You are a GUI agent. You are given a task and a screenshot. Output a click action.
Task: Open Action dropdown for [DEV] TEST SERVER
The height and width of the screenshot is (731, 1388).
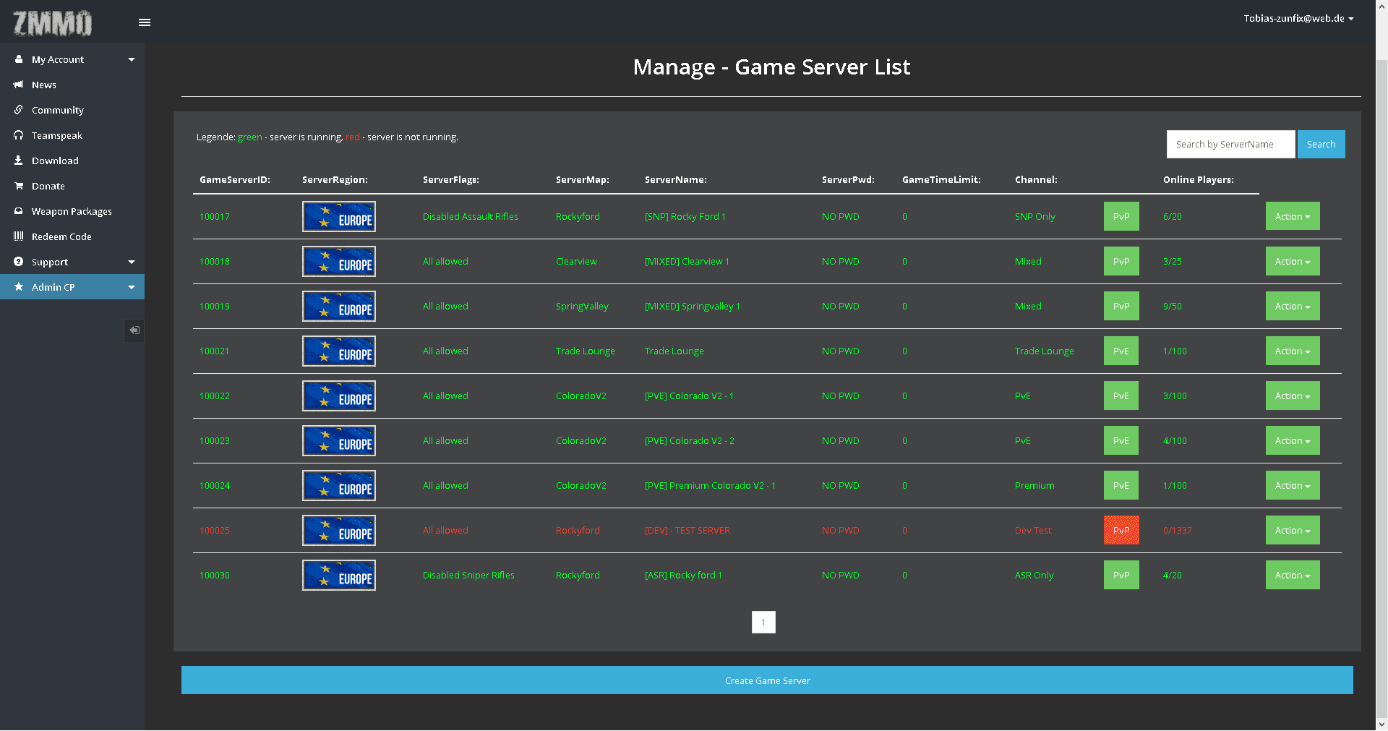pyautogui.click(x=1293, y=530)
